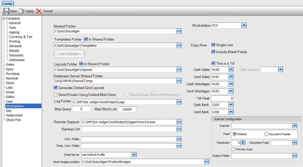Viewport: 303px width, 167px height.
Task: Open the Scanner selection dropdown
Action: point(295,126)
